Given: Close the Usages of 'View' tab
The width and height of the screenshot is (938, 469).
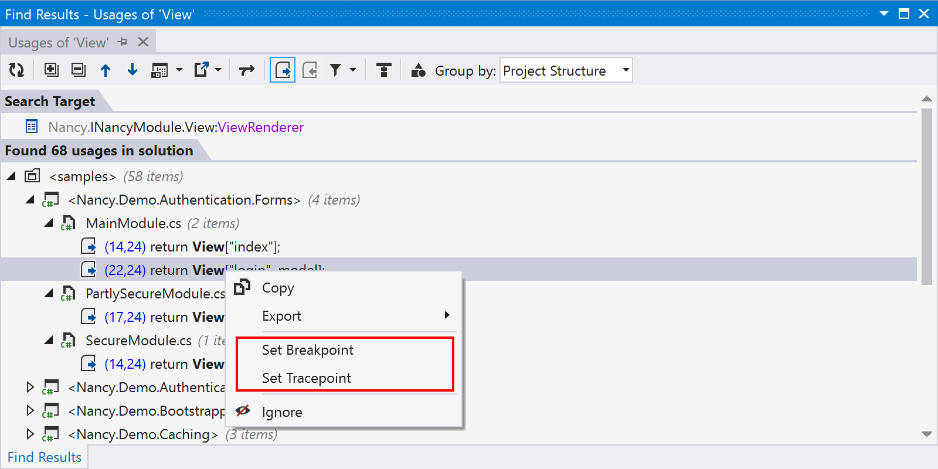Looking at the screenshot, I should [143, 42].
